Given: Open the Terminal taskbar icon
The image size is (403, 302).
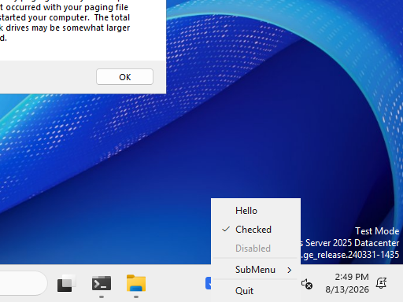Looking at the screenshot, I should 102,283.
